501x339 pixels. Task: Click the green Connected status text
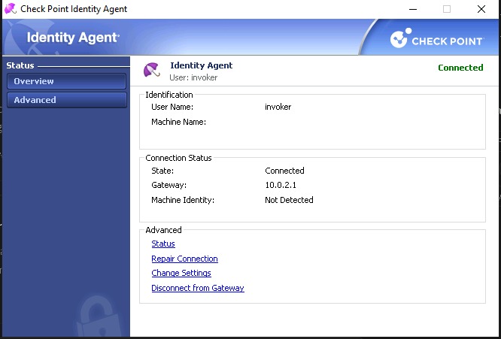(x=460, y=68)
